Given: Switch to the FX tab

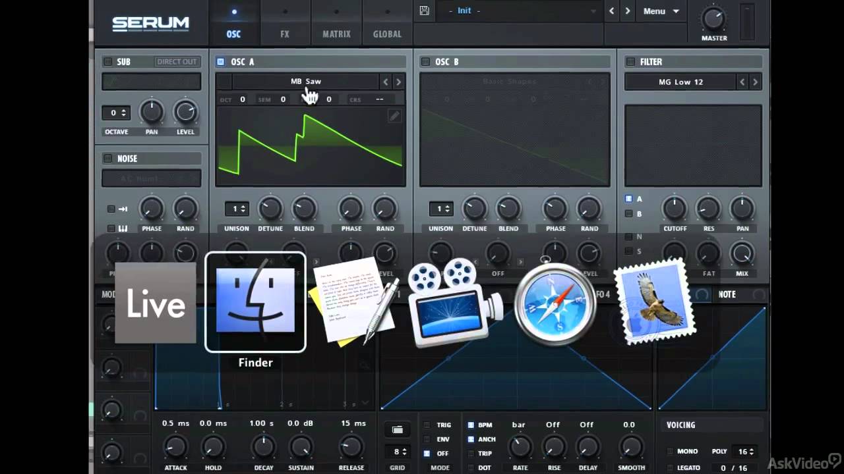Looking at the screenshot, I should [285, 23].
